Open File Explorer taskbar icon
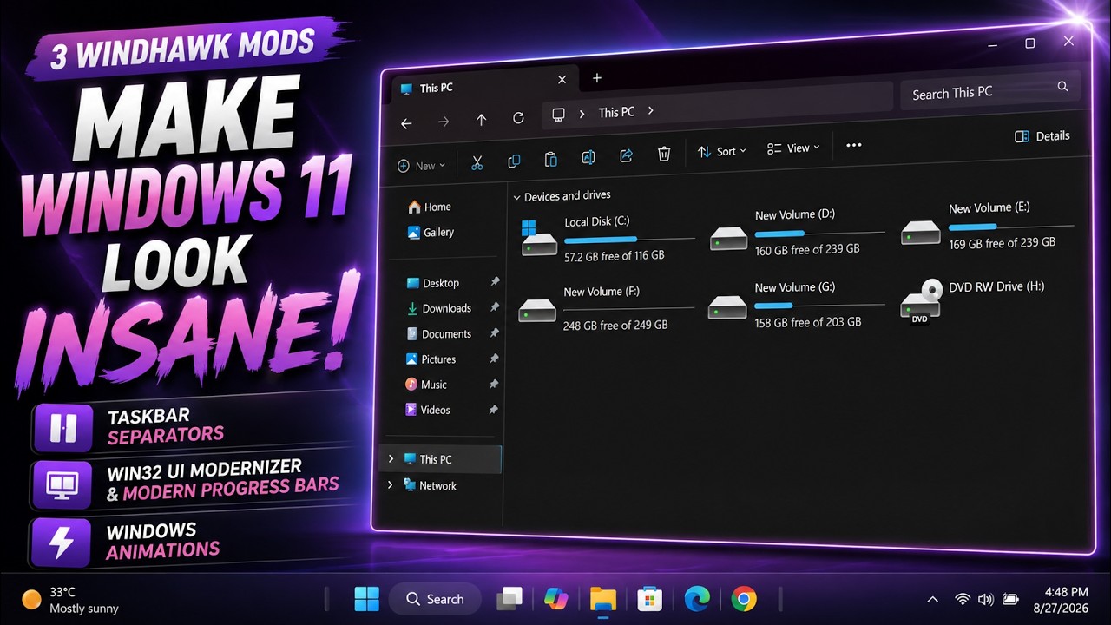This screenshot has height=625, width=1111. point(602,599)
